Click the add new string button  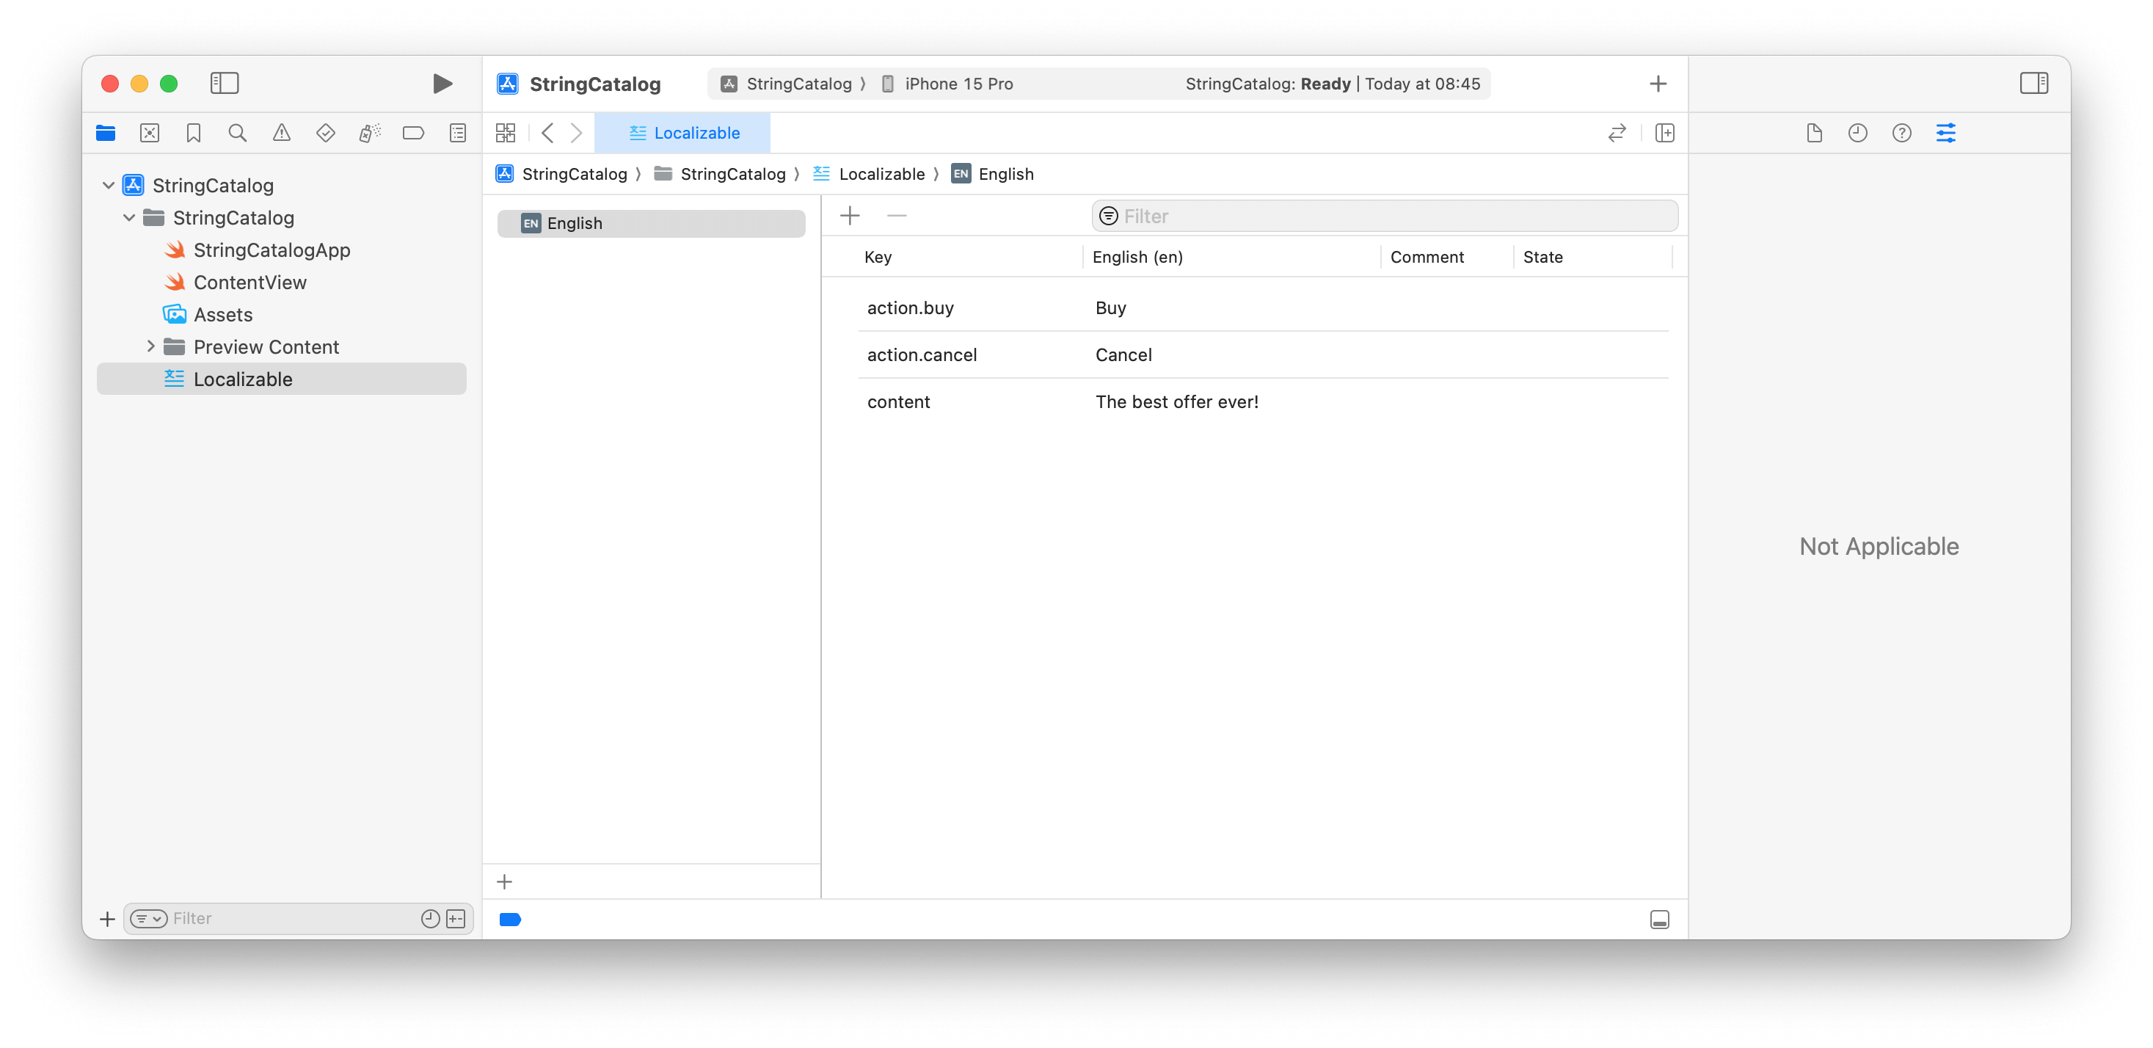[x=850, y=216]
